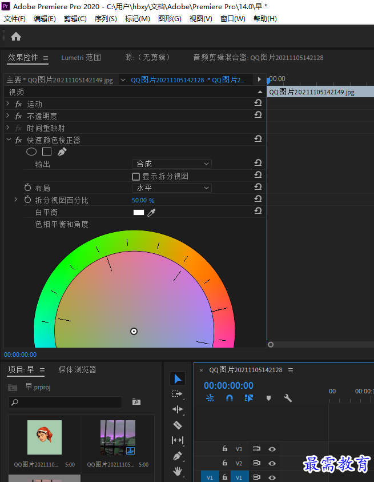Toggle animation stopwatch for 拆分视图百分比

click(x=27, y=200)
